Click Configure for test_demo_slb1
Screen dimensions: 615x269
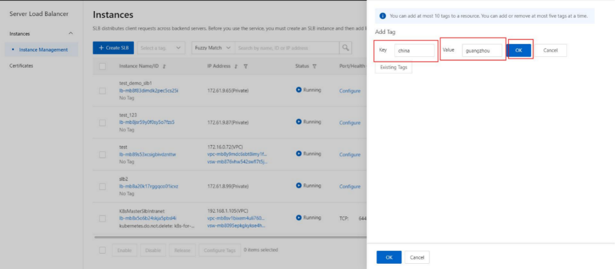[x=350, y=91]
